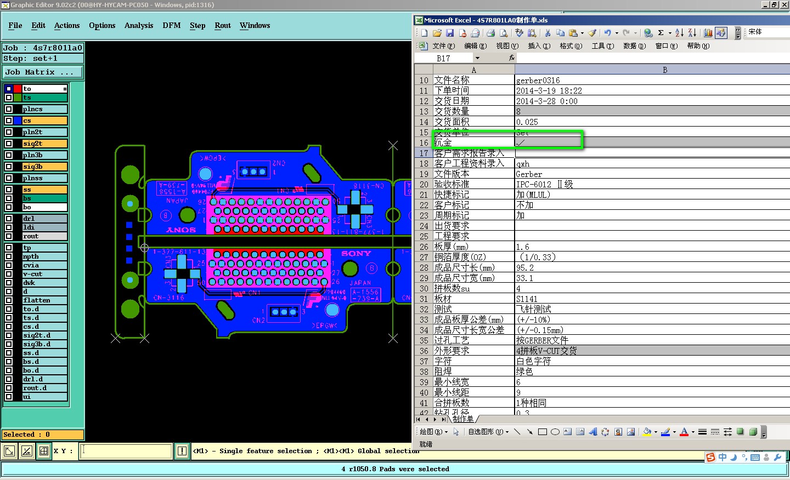Open the Excel 数据 menu
Screen dimensions: 790x480
(634, 46)
